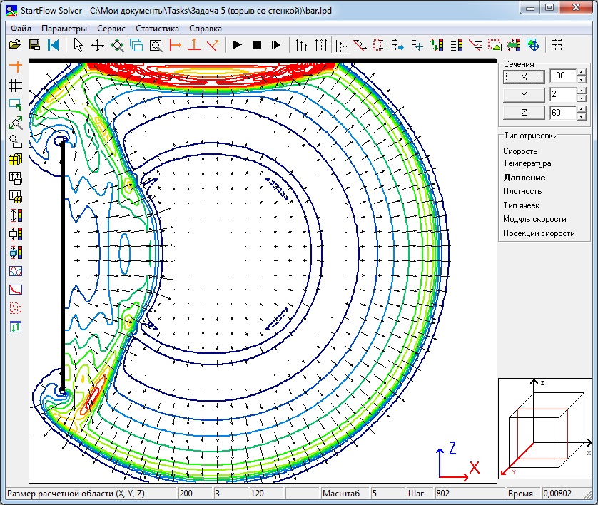Image resolution: width=598 pixels, height=505 pixels.
Task: Select Температура rendering type
Action: click(527, 163)
